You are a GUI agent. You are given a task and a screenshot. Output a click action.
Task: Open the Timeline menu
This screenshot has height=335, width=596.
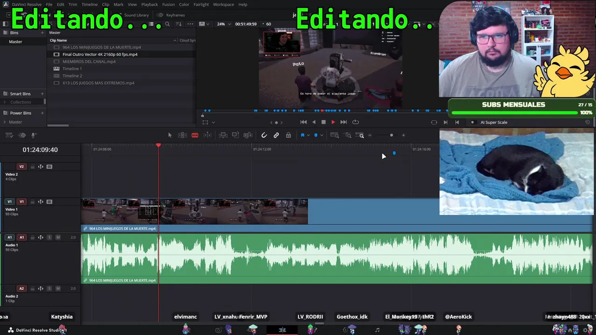click(x=89, y=4)
